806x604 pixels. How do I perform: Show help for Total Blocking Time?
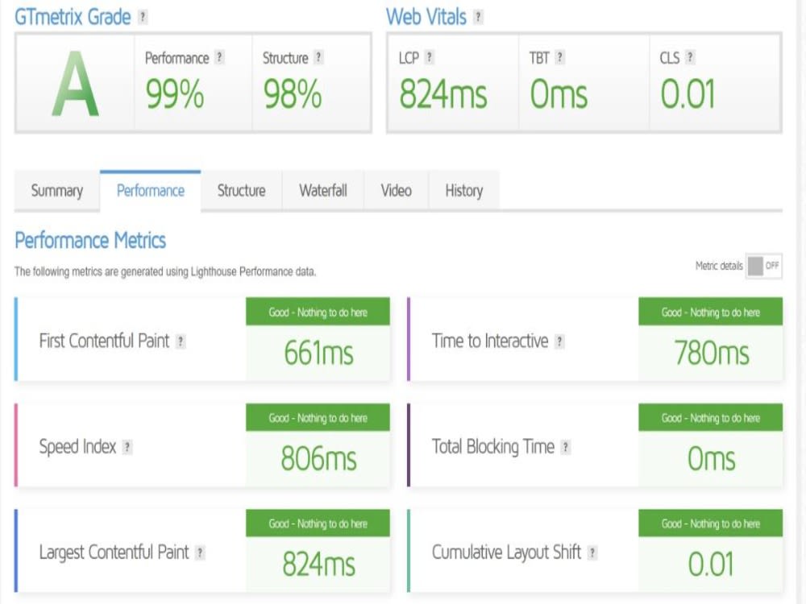(566, 447)
